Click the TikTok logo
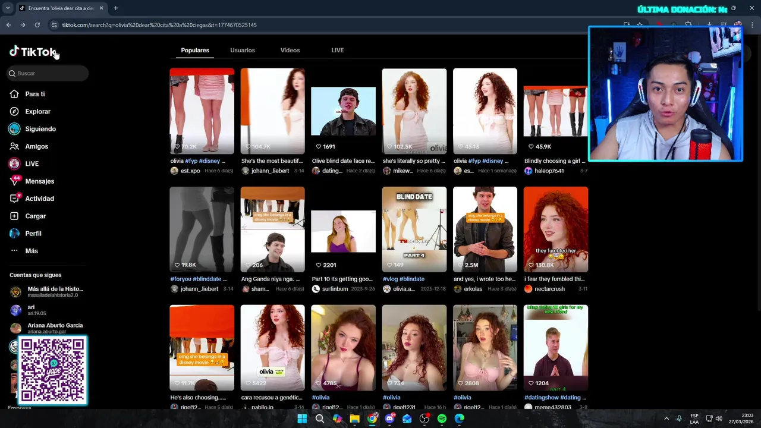The image size is (761, 428). coord(33,52)
